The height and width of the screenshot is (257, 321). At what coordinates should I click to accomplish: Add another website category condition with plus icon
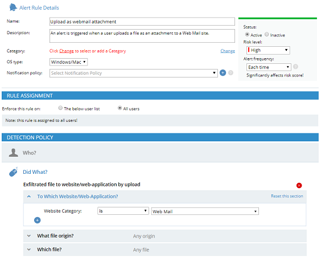37,221
